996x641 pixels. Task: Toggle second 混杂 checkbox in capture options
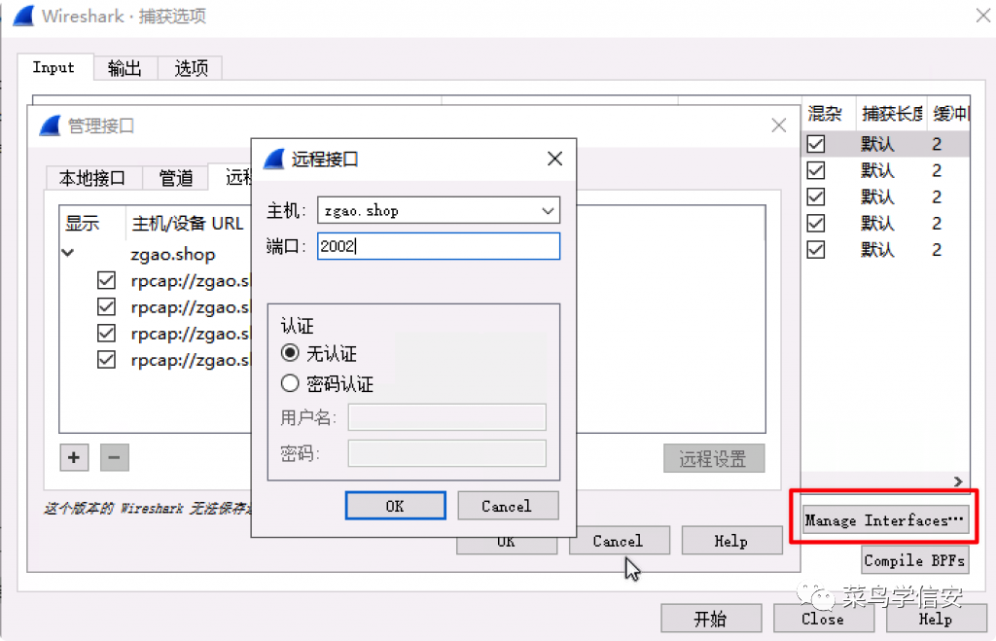pyautogui.click(x=816, y=170)
